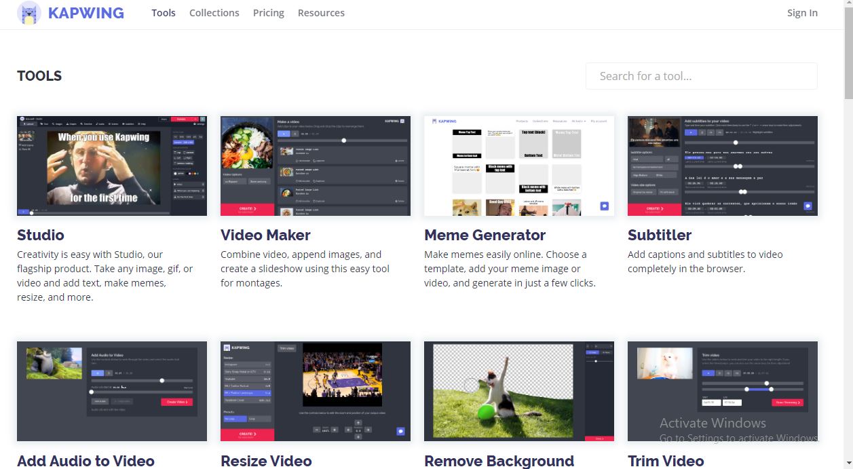Screen dimensions: 853x469
Task: Click the chat bubble icon in Subtitler thumbnail
Action: (808, 206)
